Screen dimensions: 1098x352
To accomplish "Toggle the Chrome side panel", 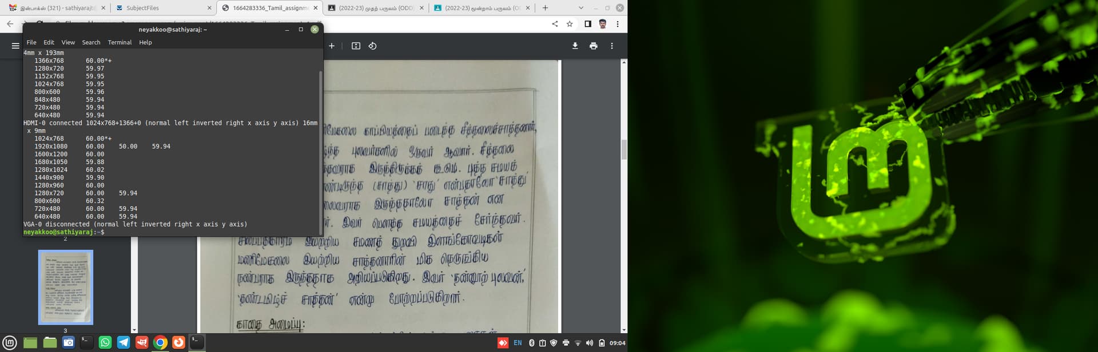I will pyautogui.click(x=588, y=24).
